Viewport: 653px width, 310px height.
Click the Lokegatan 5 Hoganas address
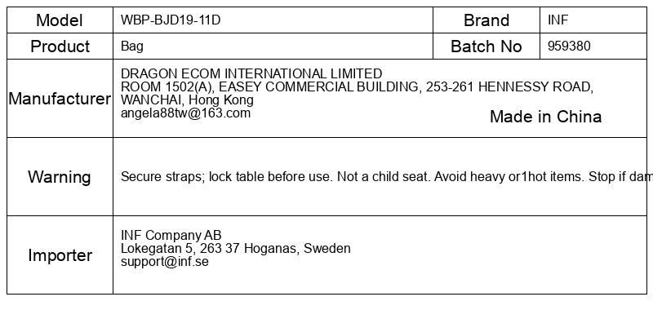(236, 249)
